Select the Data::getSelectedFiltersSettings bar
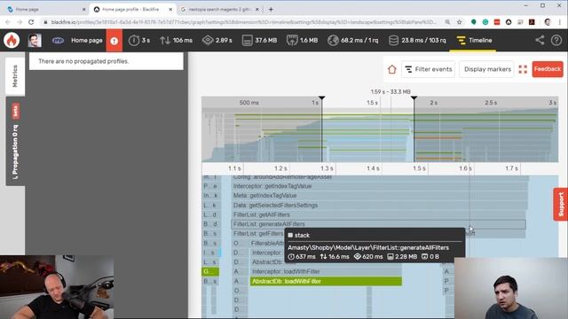This screenshot has width=568, height=319. pyautogui.click(x=380, y=205)
